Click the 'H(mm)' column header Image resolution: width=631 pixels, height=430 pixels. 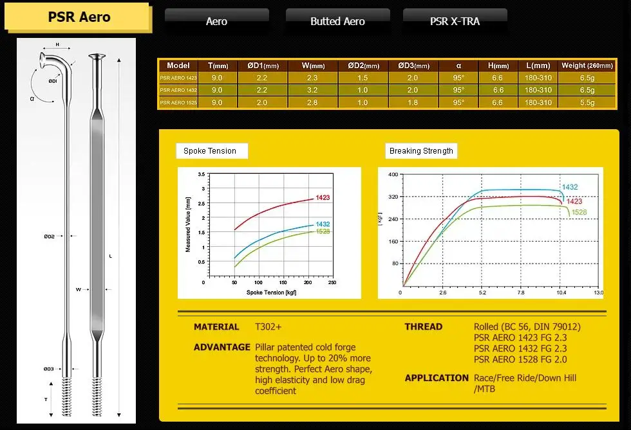[x=498, y=66]
